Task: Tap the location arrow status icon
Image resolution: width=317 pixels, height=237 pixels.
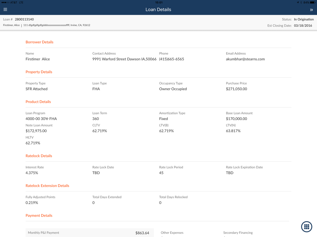Action: (298, 3)
